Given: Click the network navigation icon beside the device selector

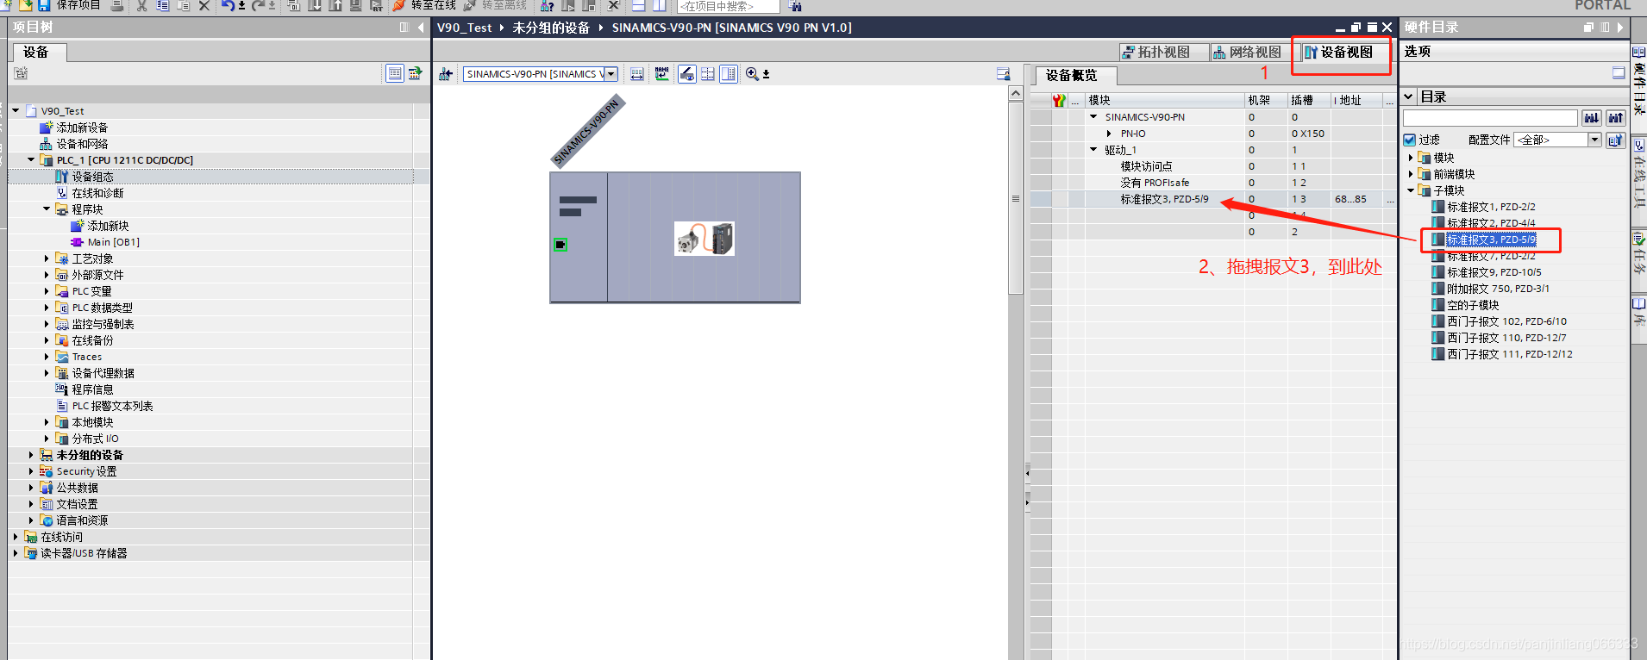Looking at the screenshot, I should [x=446, y=74].
